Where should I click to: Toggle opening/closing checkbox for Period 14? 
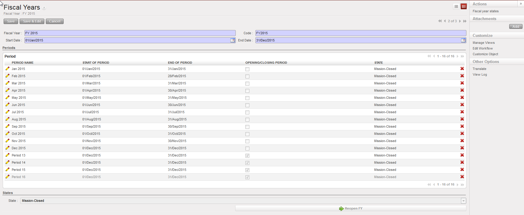(x=247, y=163)
